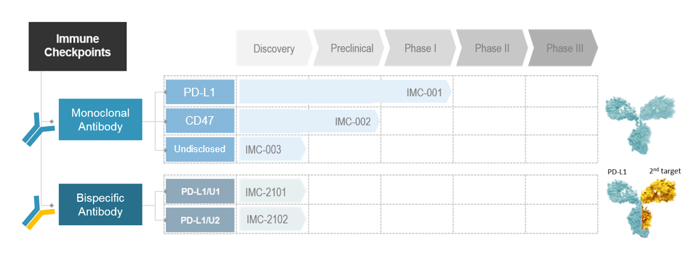
Task: Select the Monoclonal Antibody category box
Action: click(x=101, y=120)
